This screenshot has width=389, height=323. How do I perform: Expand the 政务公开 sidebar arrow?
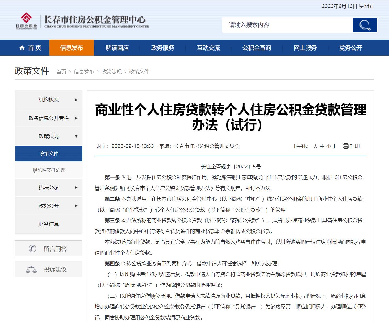click(x=76, y=206)
